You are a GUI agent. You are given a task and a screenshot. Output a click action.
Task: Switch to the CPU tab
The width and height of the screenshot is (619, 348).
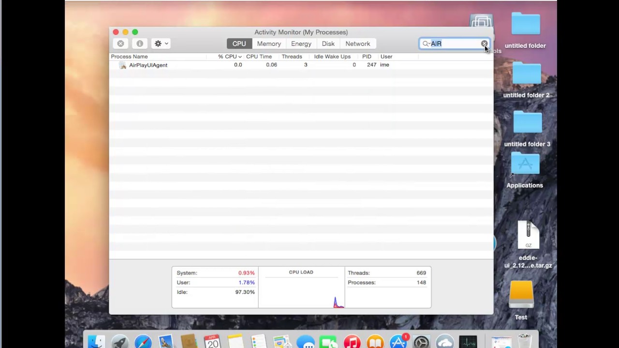click(x=239, y=43)
